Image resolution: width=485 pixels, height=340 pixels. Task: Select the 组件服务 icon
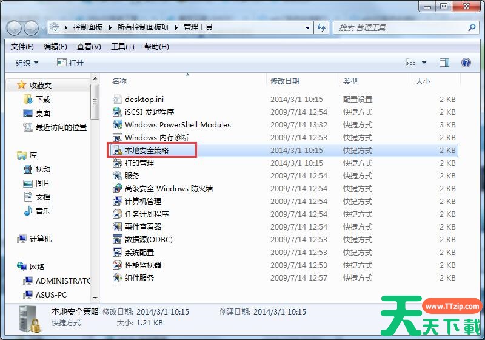117,277
